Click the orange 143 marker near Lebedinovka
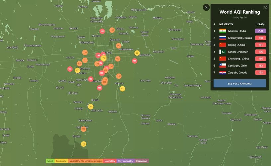This screenshot has width=271, height=166. point(119,46)
